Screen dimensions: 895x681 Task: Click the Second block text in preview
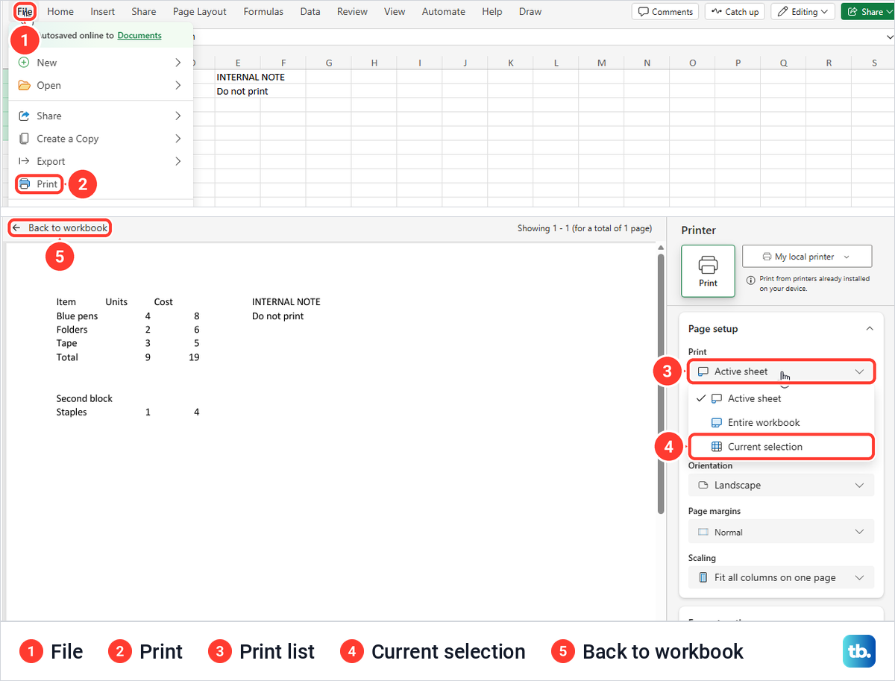coord(85,398)
